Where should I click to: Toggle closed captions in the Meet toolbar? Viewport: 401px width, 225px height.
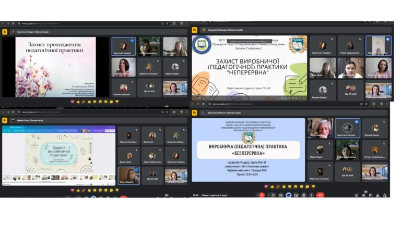(x=281, y=195)
